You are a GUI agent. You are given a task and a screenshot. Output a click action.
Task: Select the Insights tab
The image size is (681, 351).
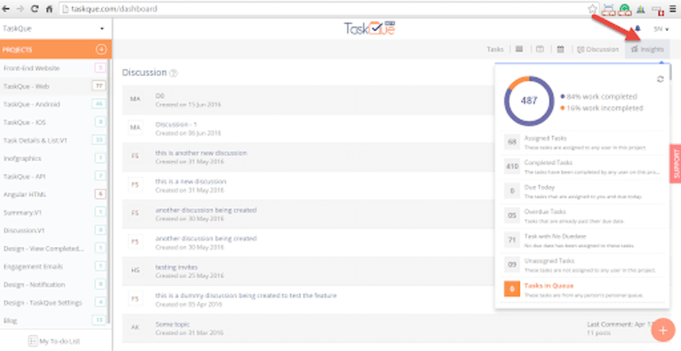[x=647, y=50]
